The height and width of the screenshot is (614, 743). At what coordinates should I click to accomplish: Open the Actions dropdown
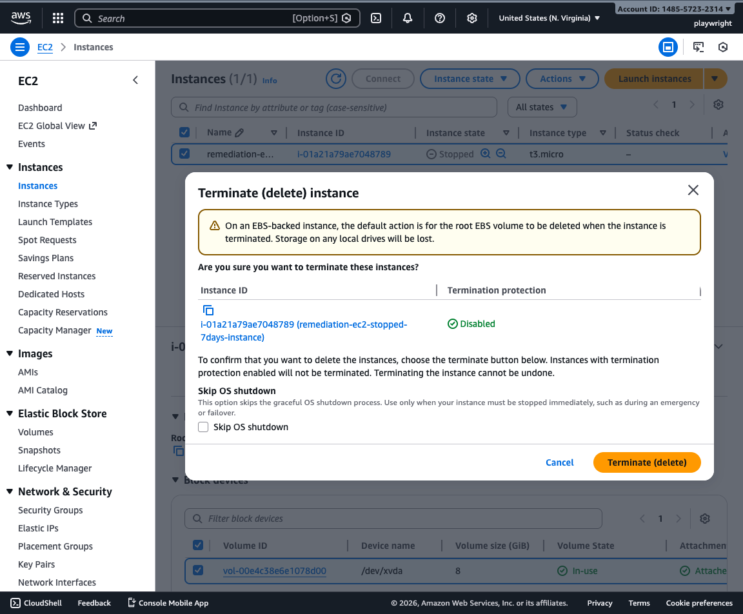[x=562, y=78]
